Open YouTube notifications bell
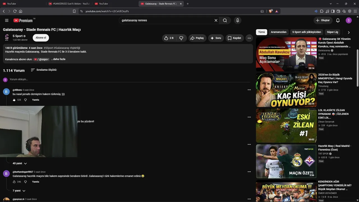Screen dimensions: 359x202 point(338,20)
